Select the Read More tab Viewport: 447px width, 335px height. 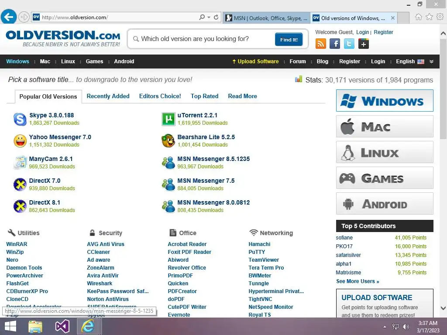pos(242,96)
